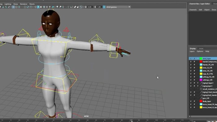
Task: Click the yellow swatch of torso_head_IK layer
Action: click(x=201, y=107)
